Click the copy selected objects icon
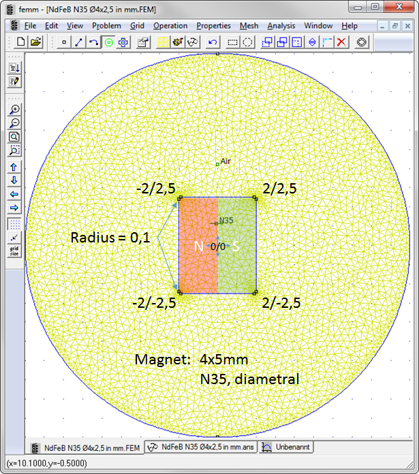The width and height of the screenshot is (419, 474). pyautogui.click(x=282, y=42)
